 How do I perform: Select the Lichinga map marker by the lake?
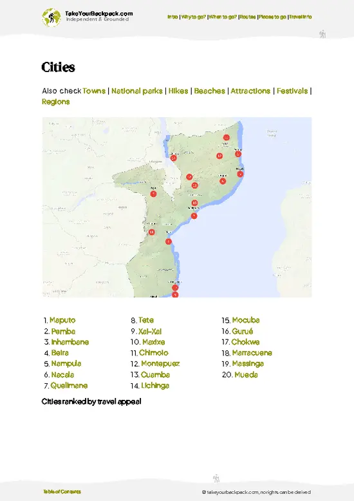(174, 158)
